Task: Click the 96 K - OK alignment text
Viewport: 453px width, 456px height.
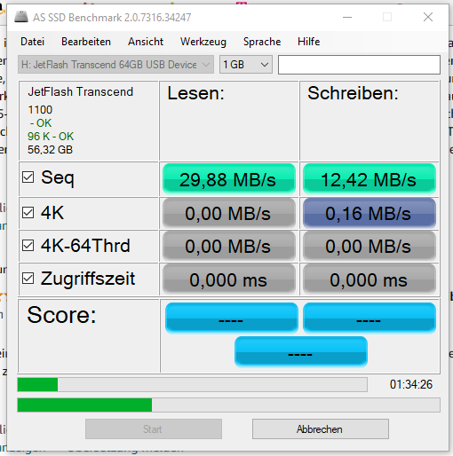Action: (51, 137)
